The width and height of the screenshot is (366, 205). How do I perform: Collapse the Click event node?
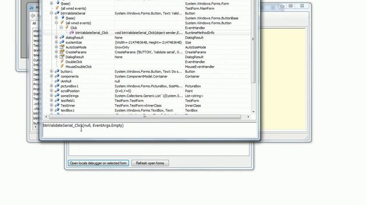click(61, 28)
